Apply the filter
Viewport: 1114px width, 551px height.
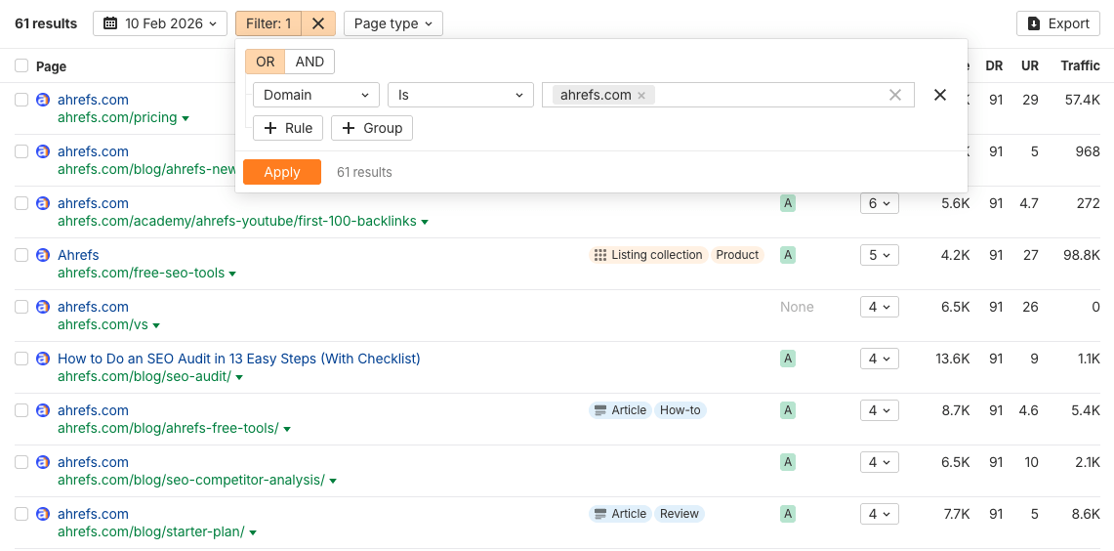[x=282, y=172]
